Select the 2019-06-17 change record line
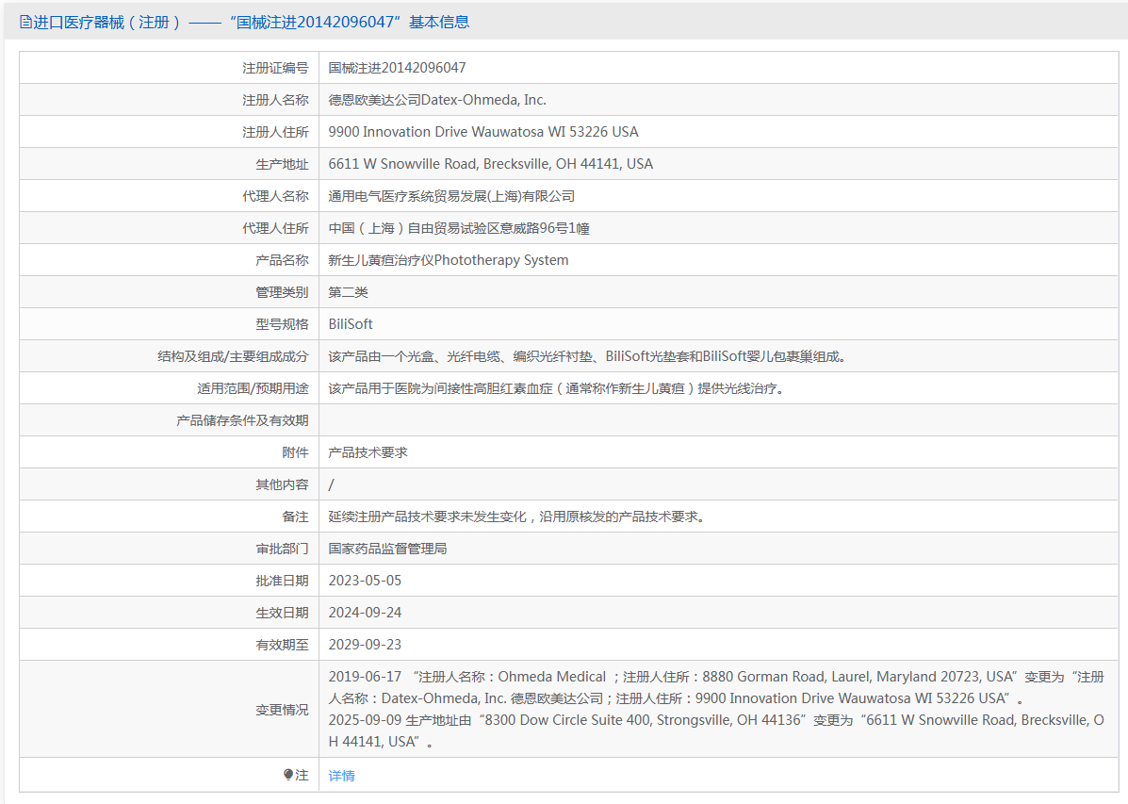Screen dimensions: 1128x804 [x=716, y=687]
